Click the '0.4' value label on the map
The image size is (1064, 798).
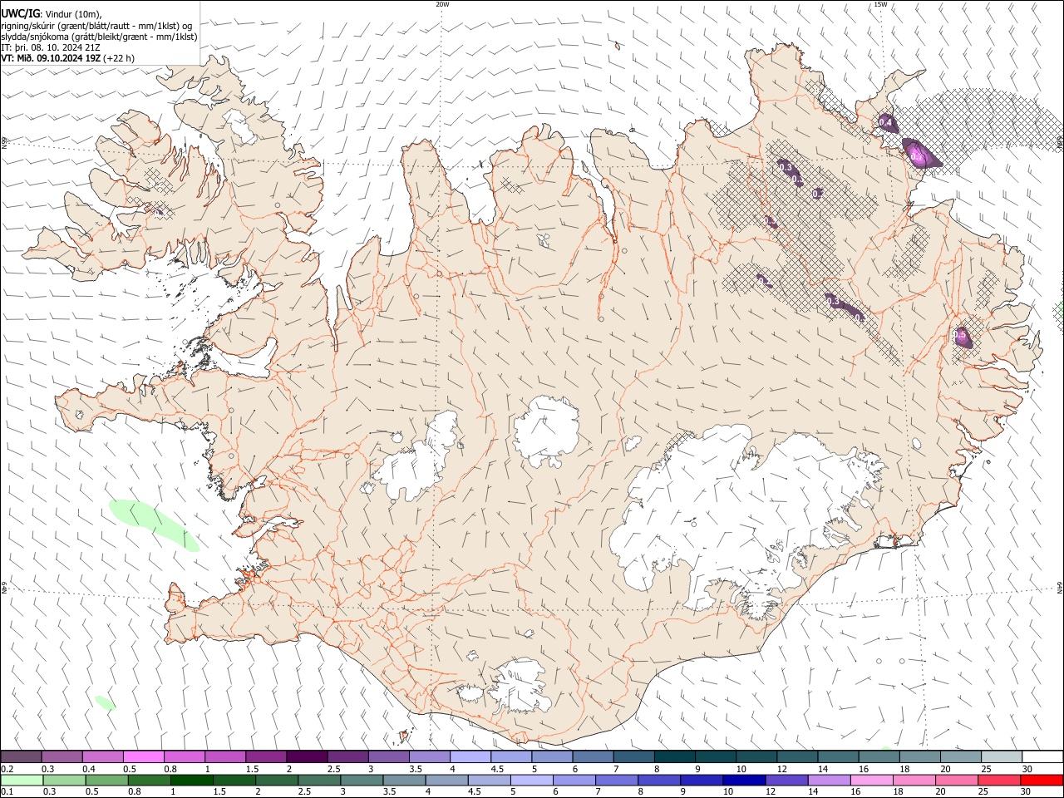[885, 123]
